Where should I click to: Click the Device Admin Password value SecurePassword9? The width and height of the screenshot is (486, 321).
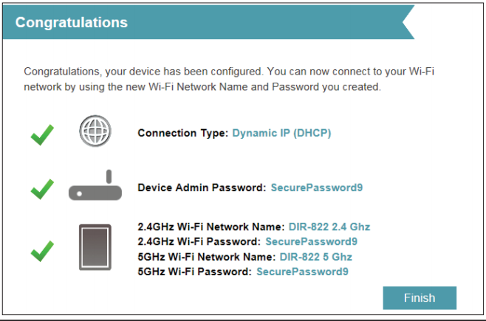point(316,188)
